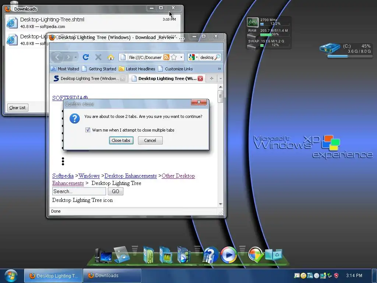The width and height of the screenshot is (377, 283).
Task: Expand the bookmarks toolbar overflow chevron
Action: [x=219, y=69]
